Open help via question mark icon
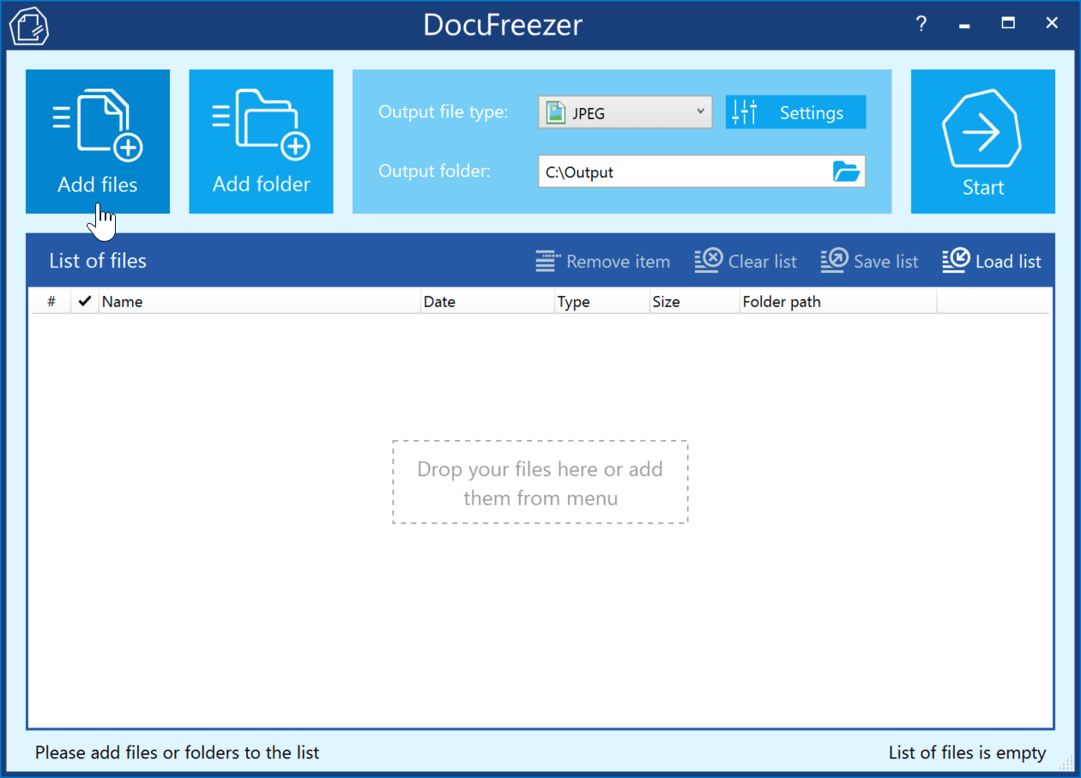 (x=921, y=24)
